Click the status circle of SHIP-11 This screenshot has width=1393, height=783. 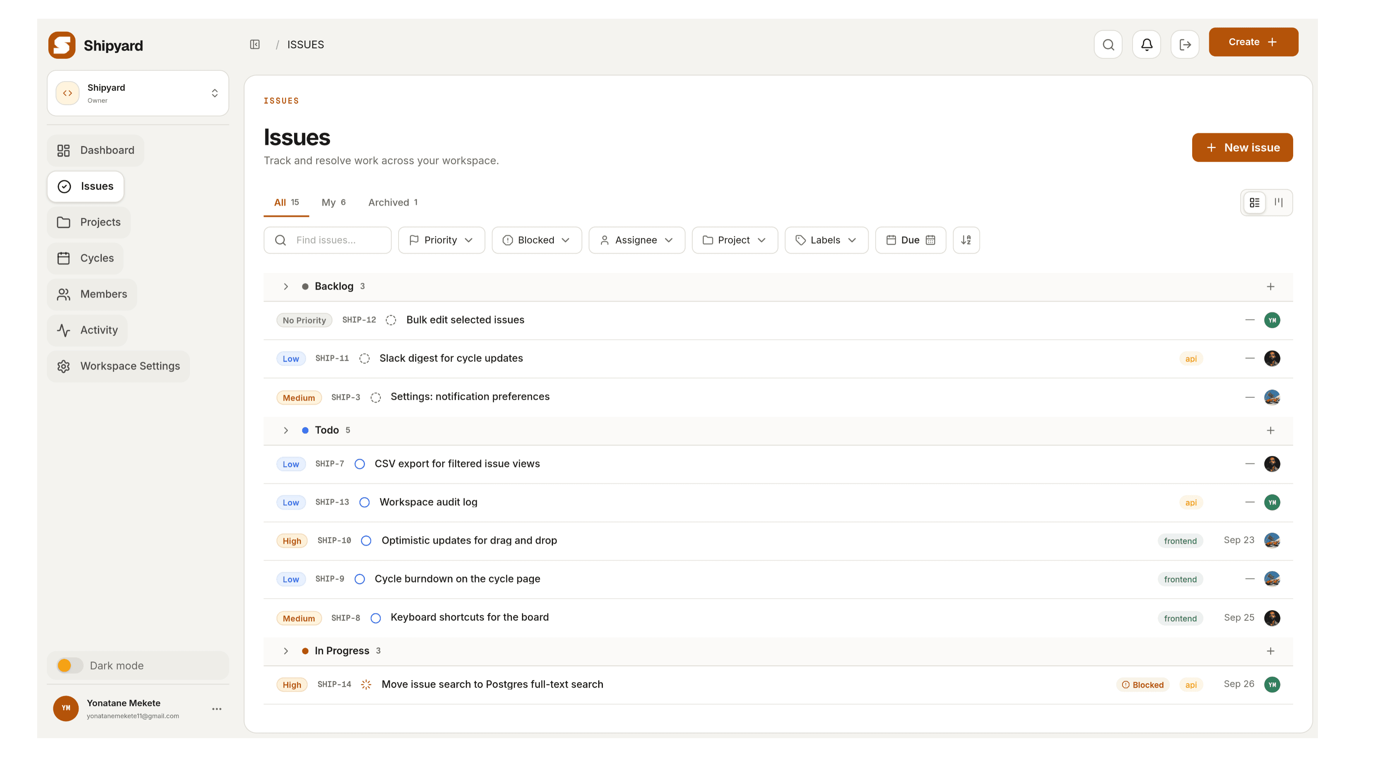pos(365,358)
